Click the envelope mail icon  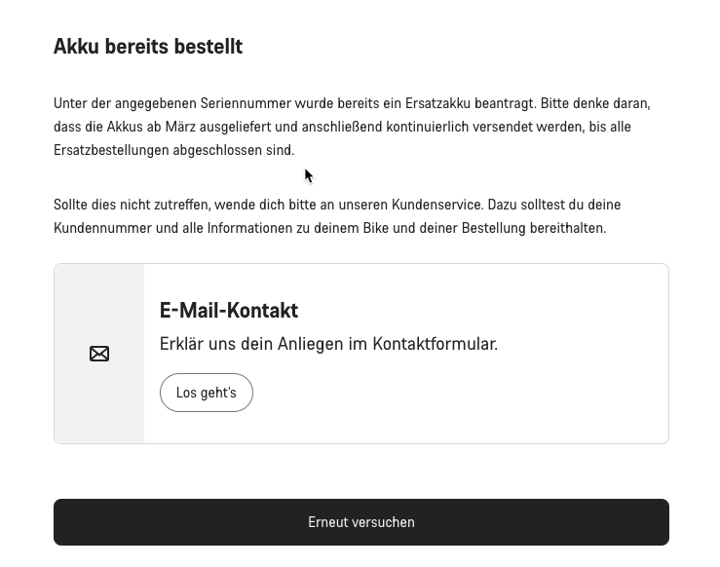click(x=99, y=354)
